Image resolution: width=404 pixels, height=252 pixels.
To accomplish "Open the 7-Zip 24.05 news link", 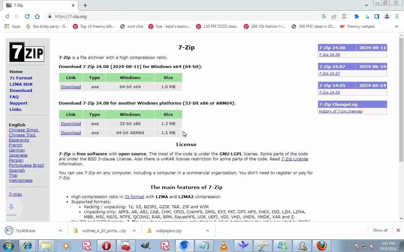I will pyautogui.click(x=330, y=92).
